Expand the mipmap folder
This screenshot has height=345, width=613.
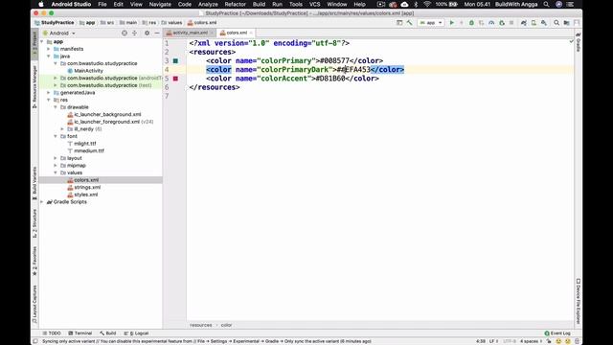(56, 166)
